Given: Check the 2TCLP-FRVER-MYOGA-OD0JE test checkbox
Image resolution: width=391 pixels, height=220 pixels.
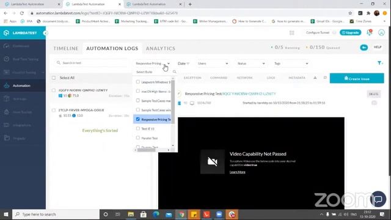Looking at the screenshot, I should pyautogui.click(x=54, y=110).
